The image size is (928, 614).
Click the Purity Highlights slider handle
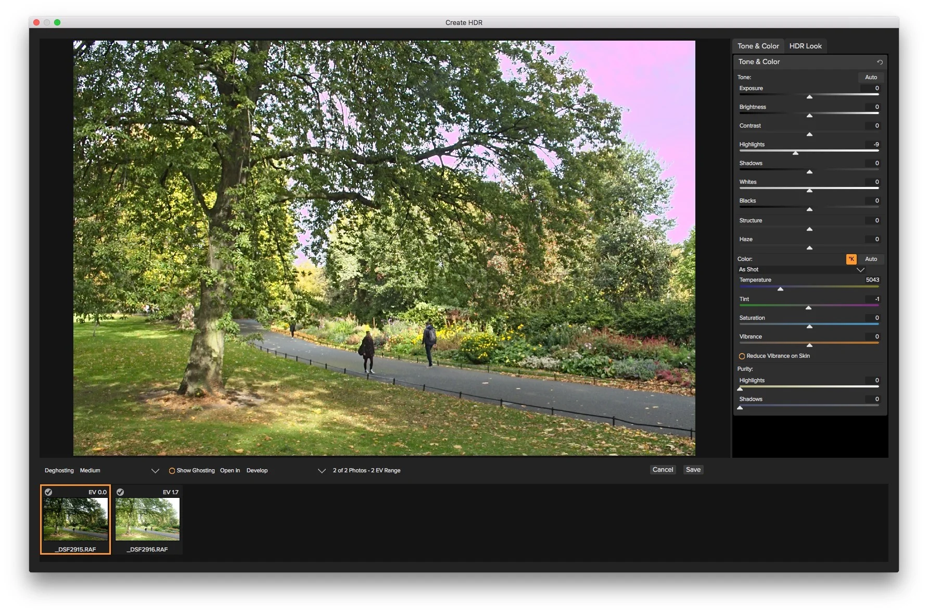(x=740, y=389)
